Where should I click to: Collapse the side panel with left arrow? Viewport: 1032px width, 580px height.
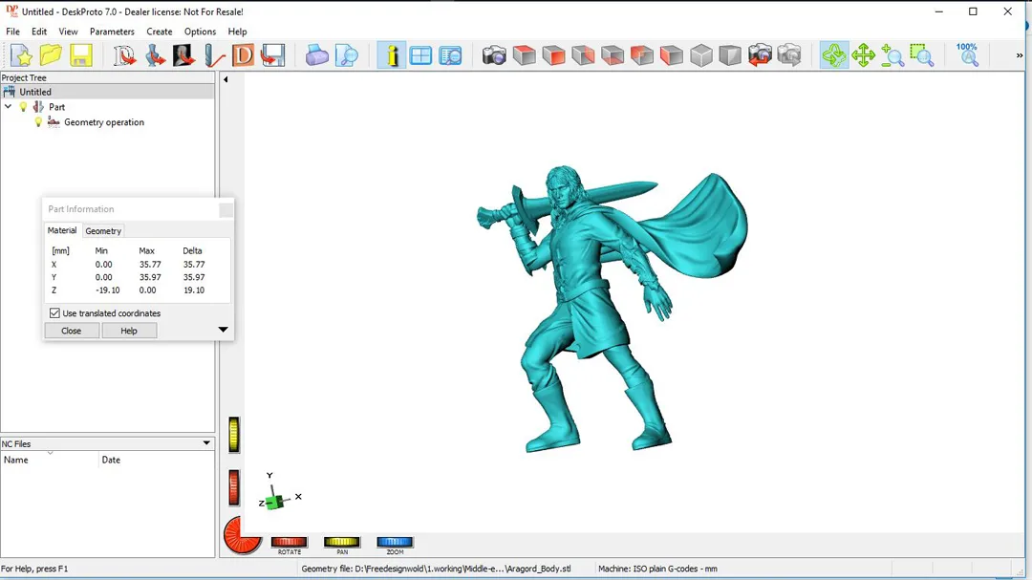pos(226,79)
